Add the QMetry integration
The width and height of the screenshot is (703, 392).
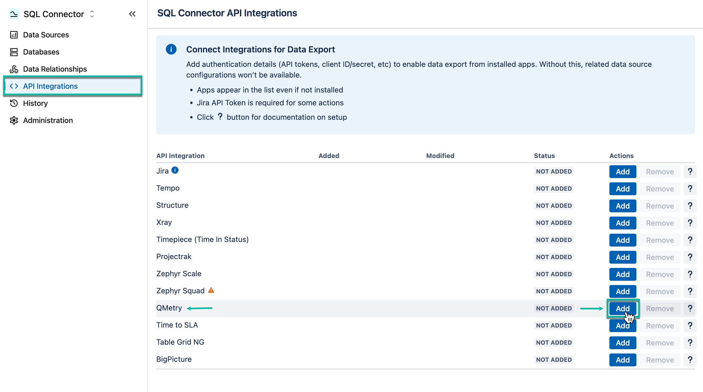pyautogui.click(x=622, y=308)
